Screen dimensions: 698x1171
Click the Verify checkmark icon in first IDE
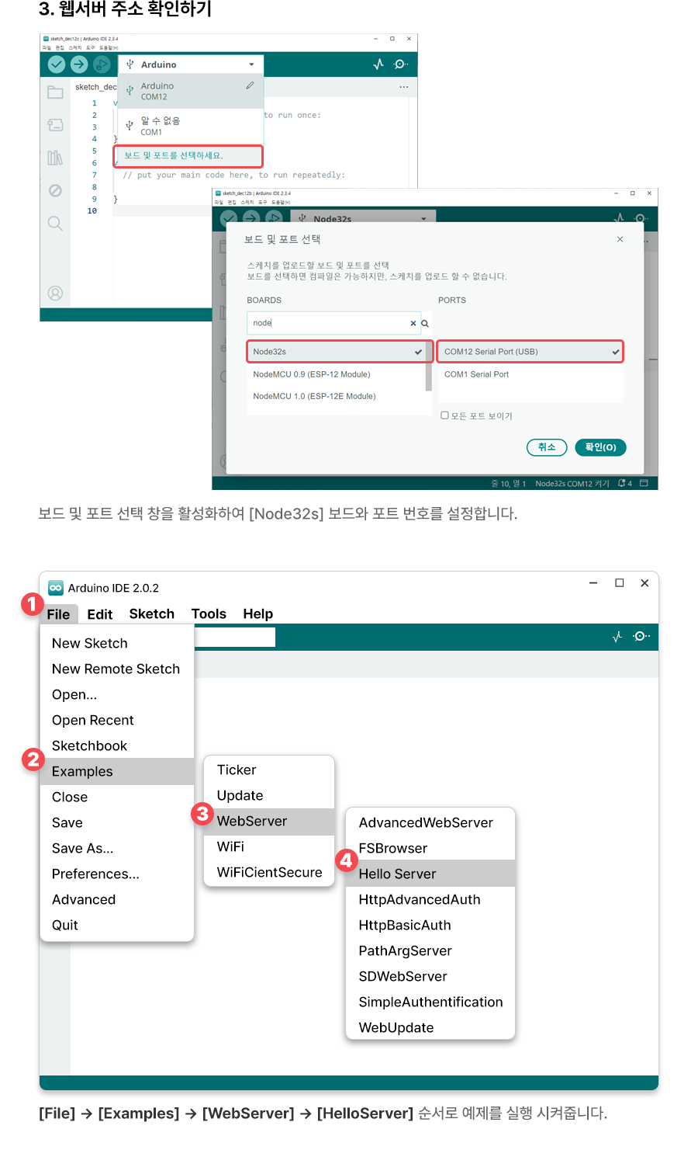coord(57,64)
